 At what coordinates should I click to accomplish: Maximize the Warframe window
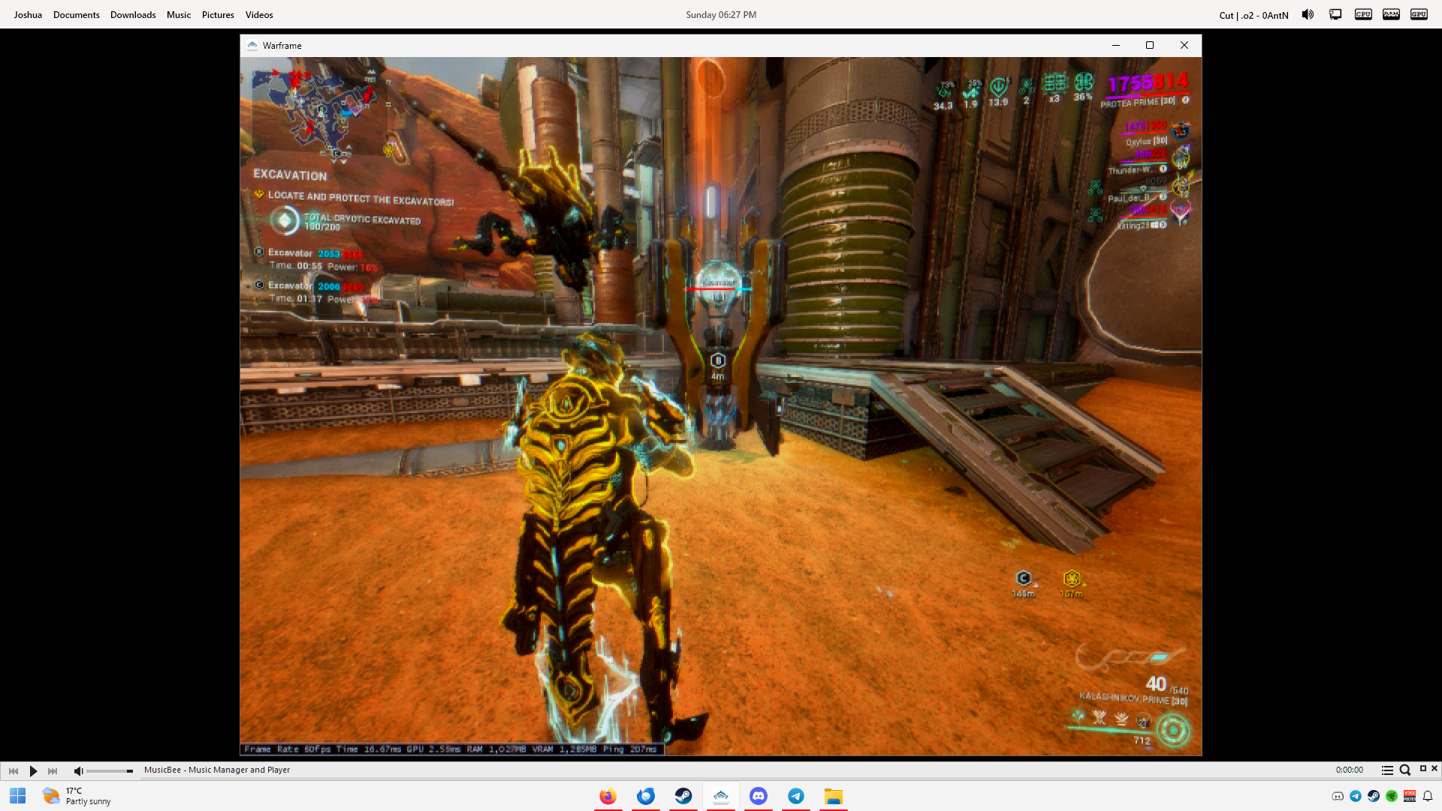tap(1150, 45)
